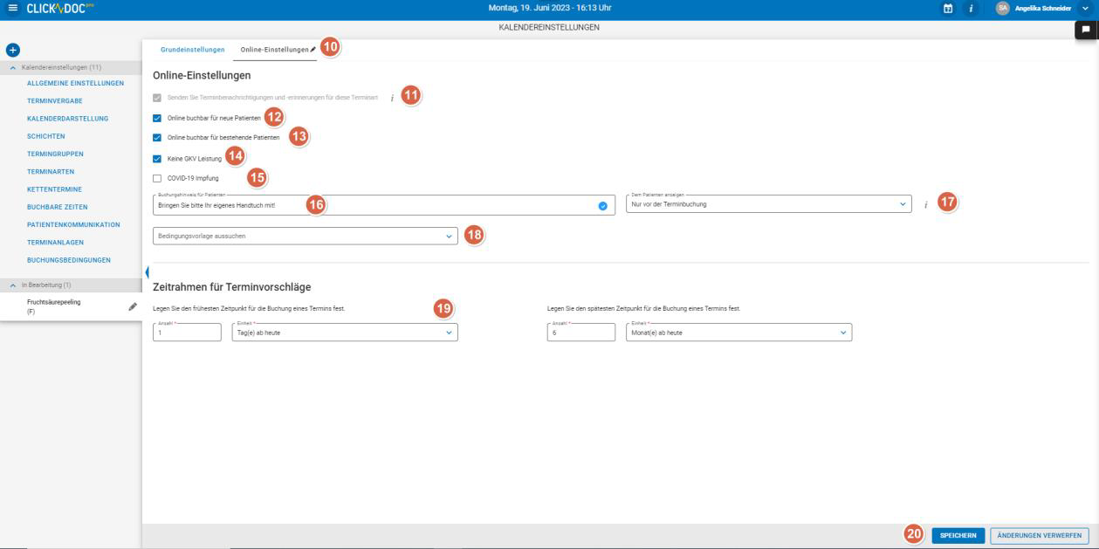Open the hamburger main menu
Viewport: 1099px width, 549px height.
point(12,10)
